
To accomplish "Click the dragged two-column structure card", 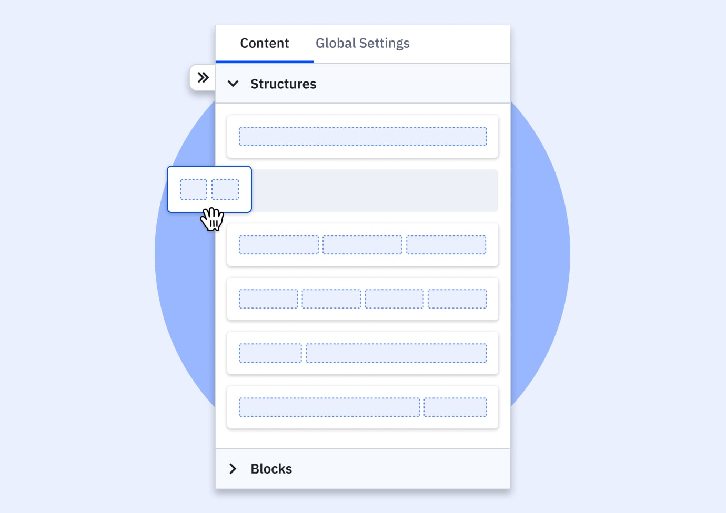I will tap(209, 189).
